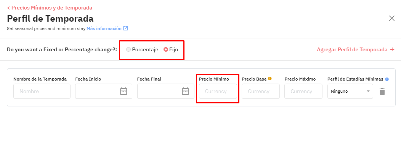Open the Fecha Inicio calendar icon
This screenshot has width=401, height=141.
(x=124, y=91)
